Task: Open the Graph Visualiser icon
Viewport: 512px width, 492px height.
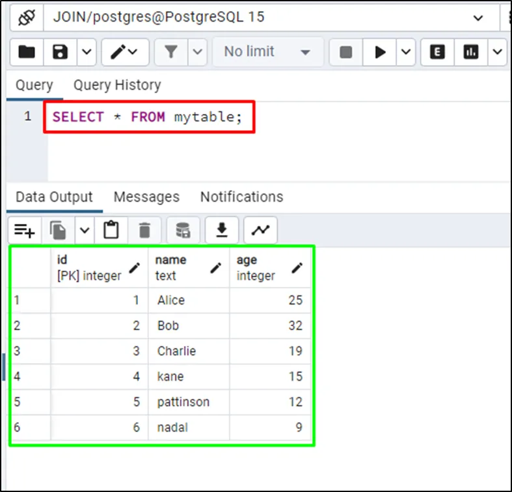Action: click(260, 230)
